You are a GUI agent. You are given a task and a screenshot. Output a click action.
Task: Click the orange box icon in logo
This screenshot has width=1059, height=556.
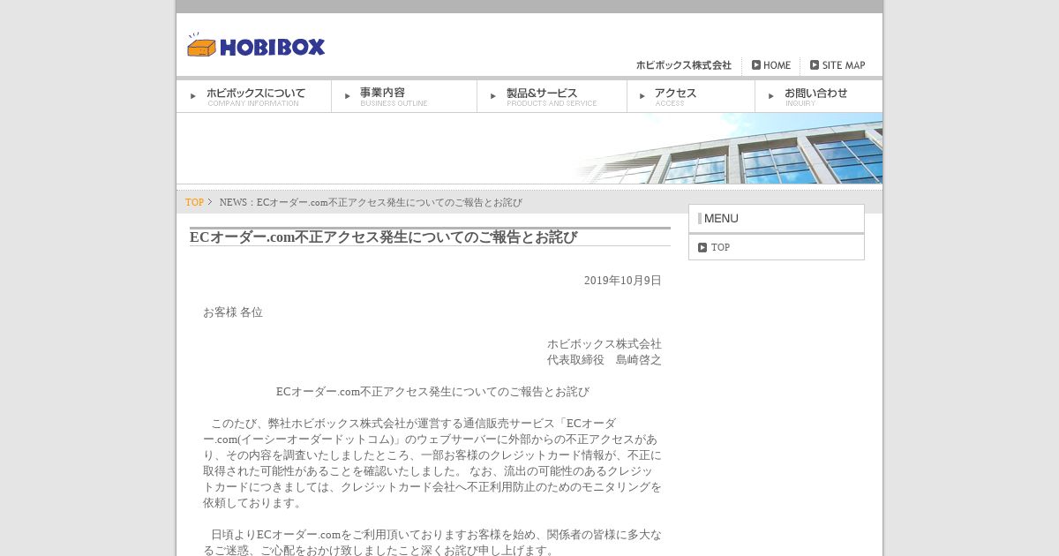tap(201, 46)
